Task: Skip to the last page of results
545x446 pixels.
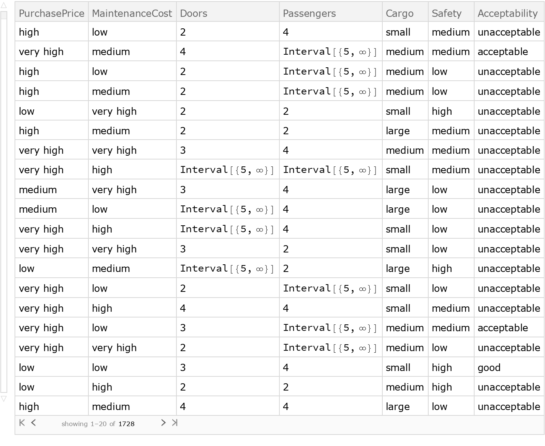Action: coord(175,423)
